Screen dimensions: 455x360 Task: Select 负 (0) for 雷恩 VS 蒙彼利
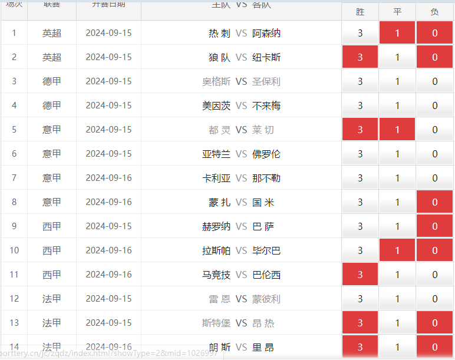point(434,299)
